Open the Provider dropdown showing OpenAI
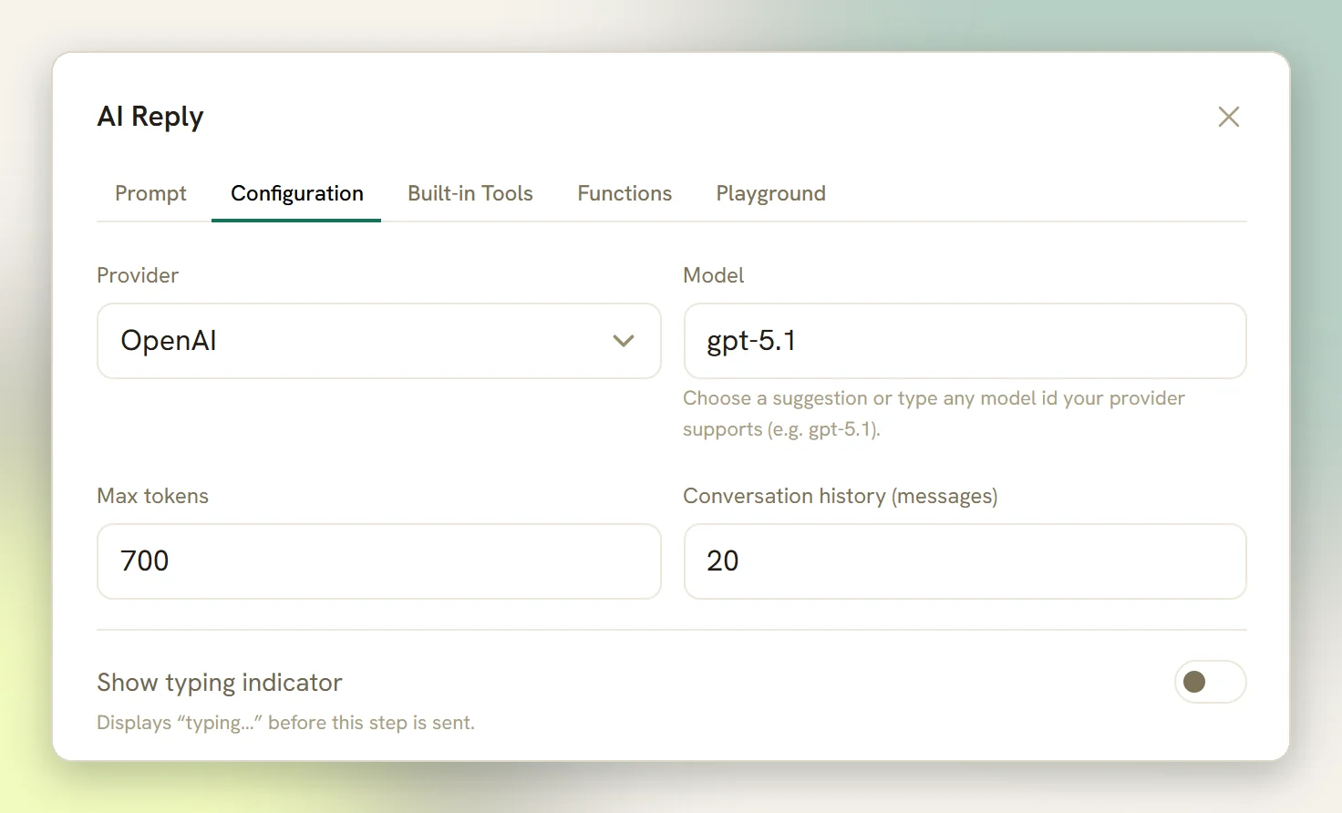 (x=379, y=341)
